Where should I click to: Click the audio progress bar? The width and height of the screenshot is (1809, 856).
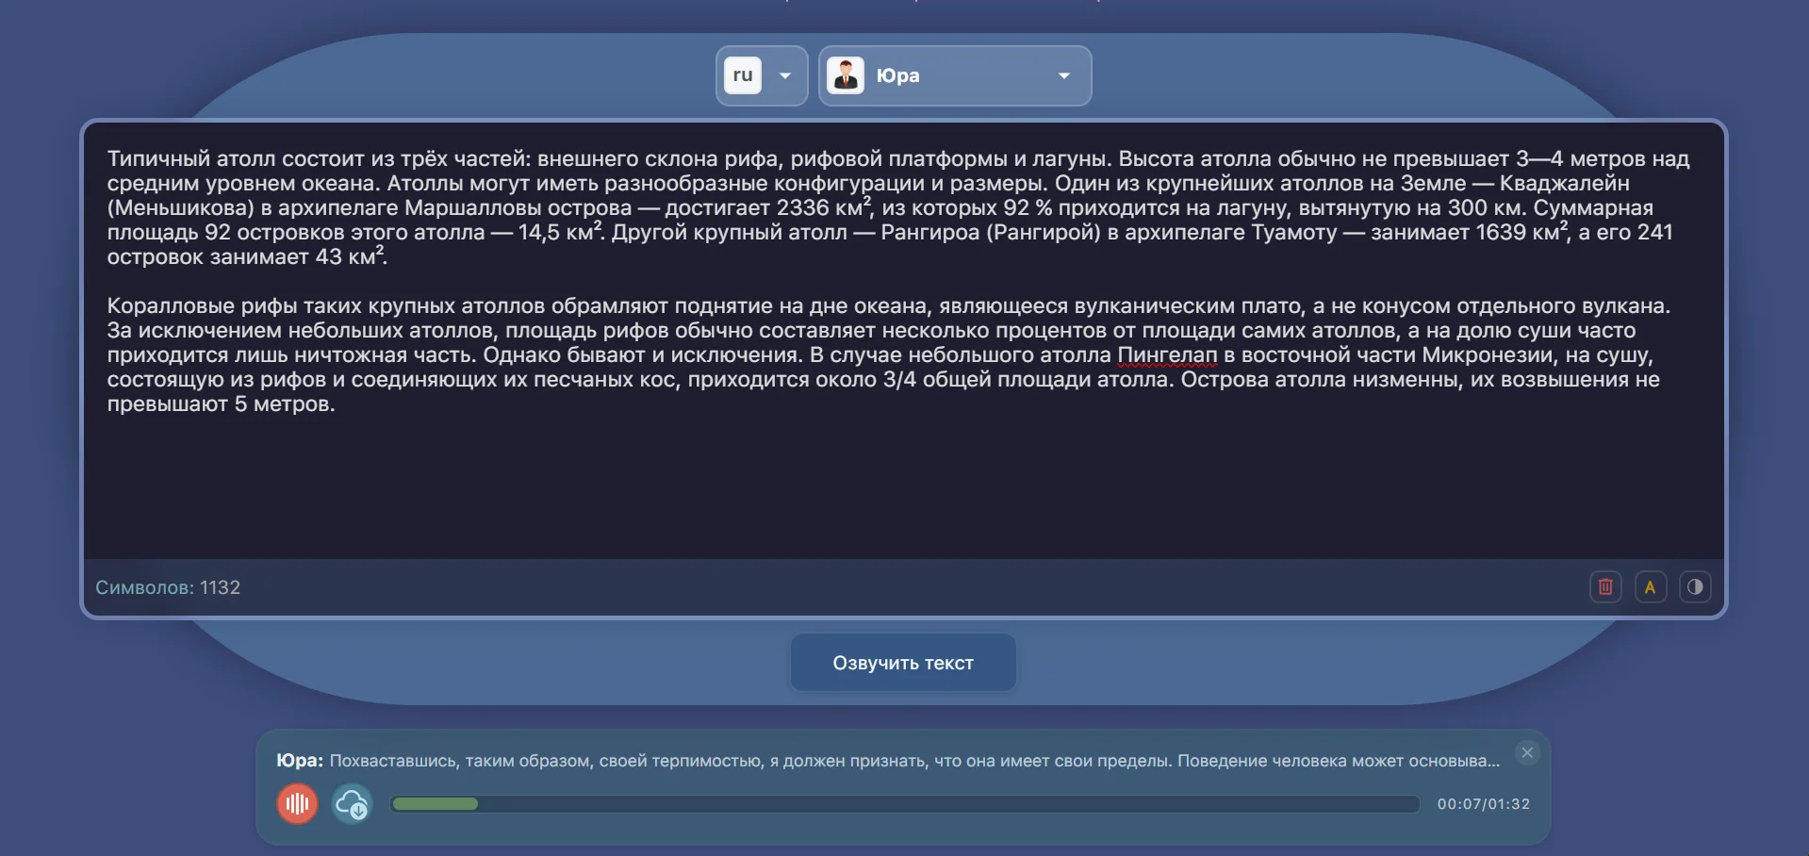(x=905, y=804)
